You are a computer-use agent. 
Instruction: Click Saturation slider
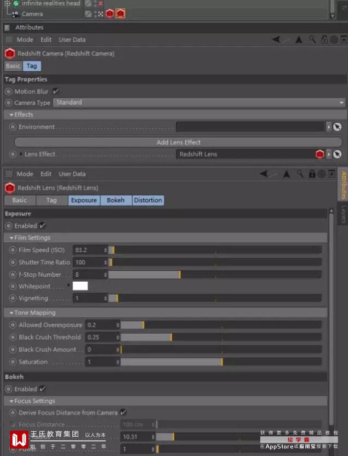coord(221,362)
